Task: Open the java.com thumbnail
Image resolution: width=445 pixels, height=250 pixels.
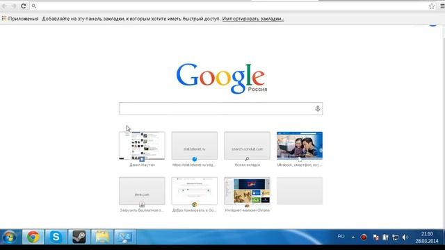Action: [142, 191]
